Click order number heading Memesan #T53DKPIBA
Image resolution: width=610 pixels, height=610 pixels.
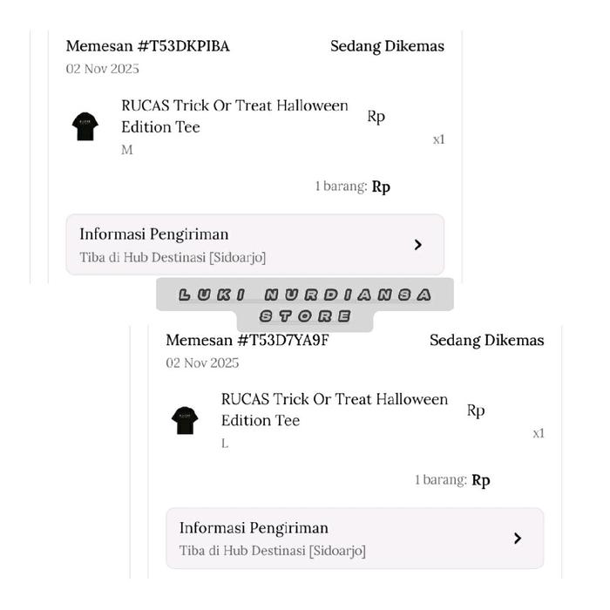pos(148,46)
